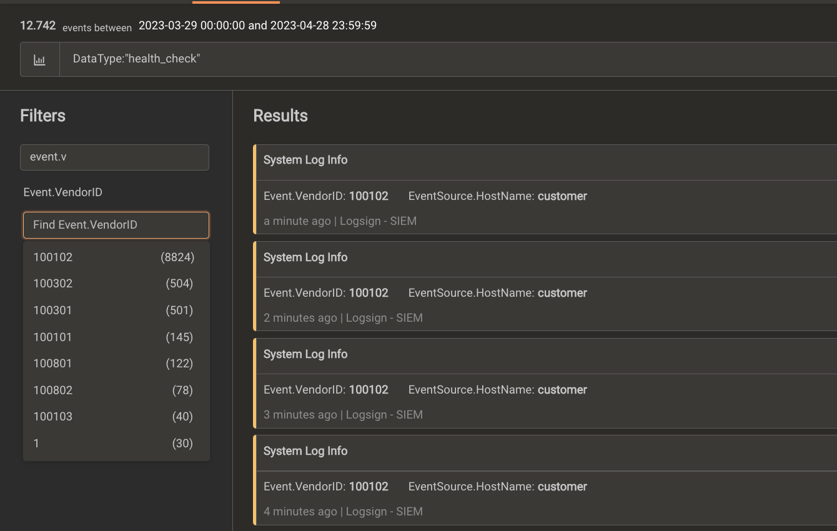Choose the 100302 vendor ID option
Image resolution: width=837 pixels, height=531 pixels.
tap(116, 284)
